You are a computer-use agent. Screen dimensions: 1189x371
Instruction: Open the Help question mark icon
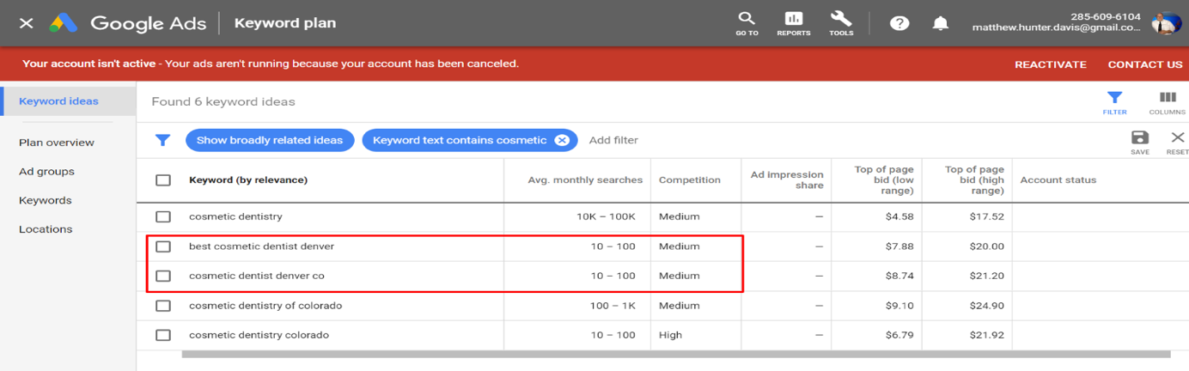point(899,23)
